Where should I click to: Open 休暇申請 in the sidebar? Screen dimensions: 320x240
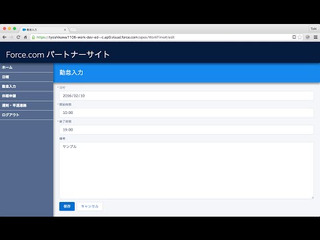point(27,96)
